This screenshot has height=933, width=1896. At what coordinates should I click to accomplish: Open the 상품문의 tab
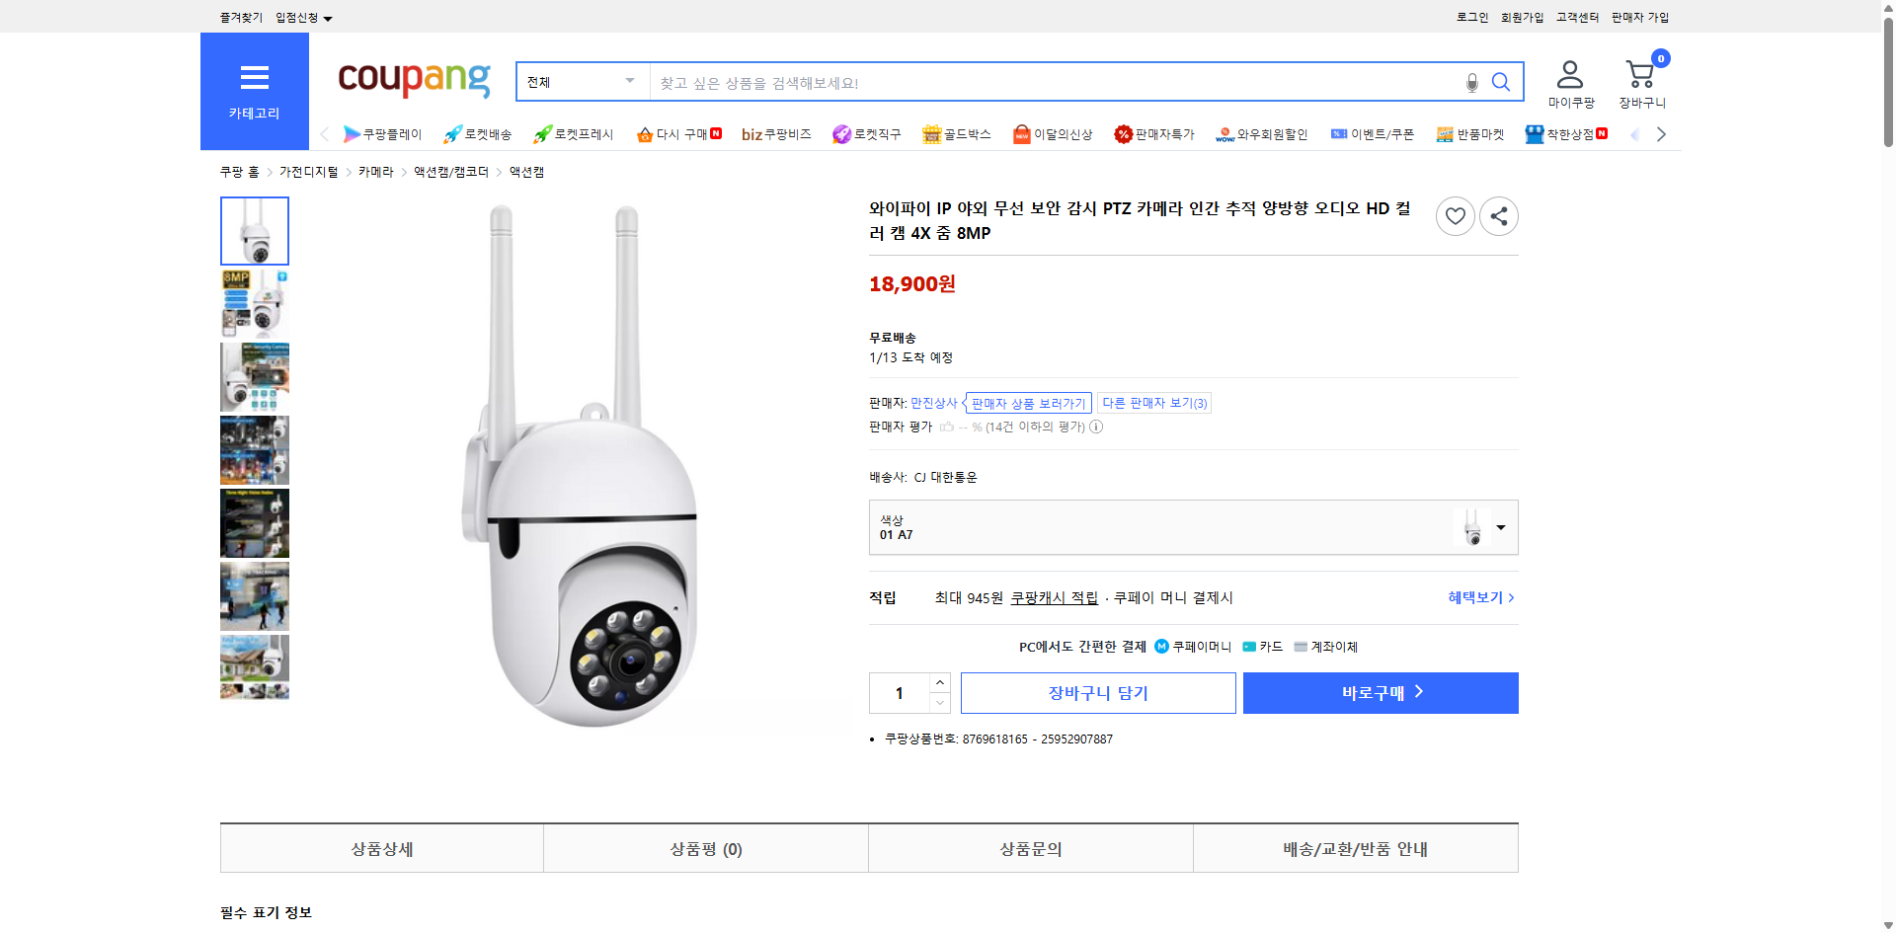(1030, 848)
